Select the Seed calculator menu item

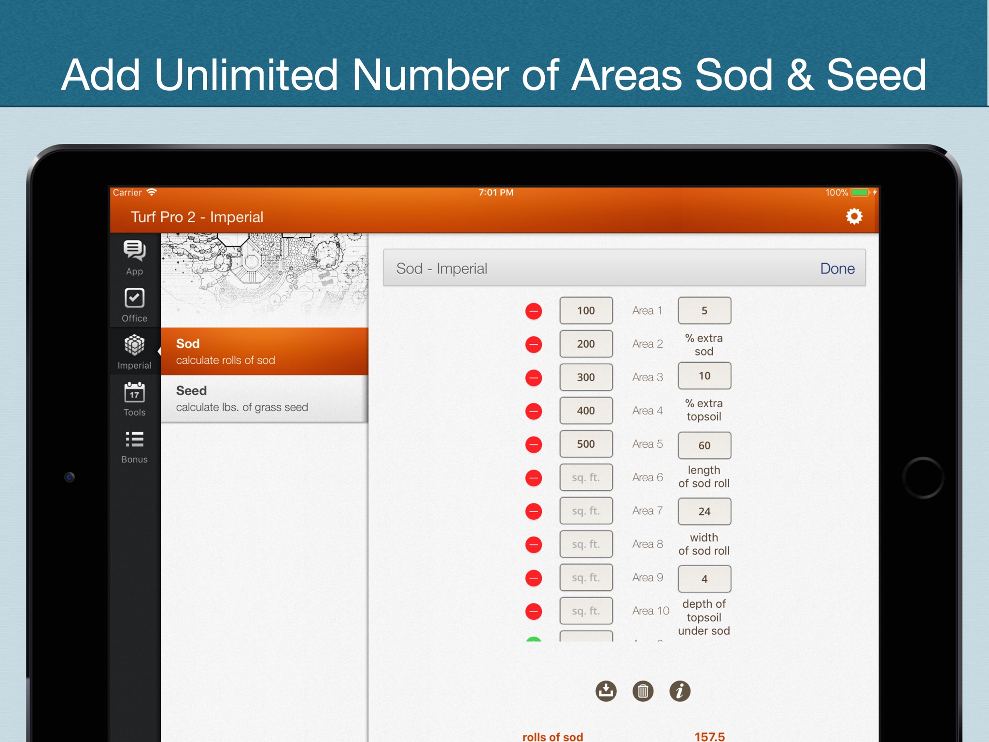point(265,399)
